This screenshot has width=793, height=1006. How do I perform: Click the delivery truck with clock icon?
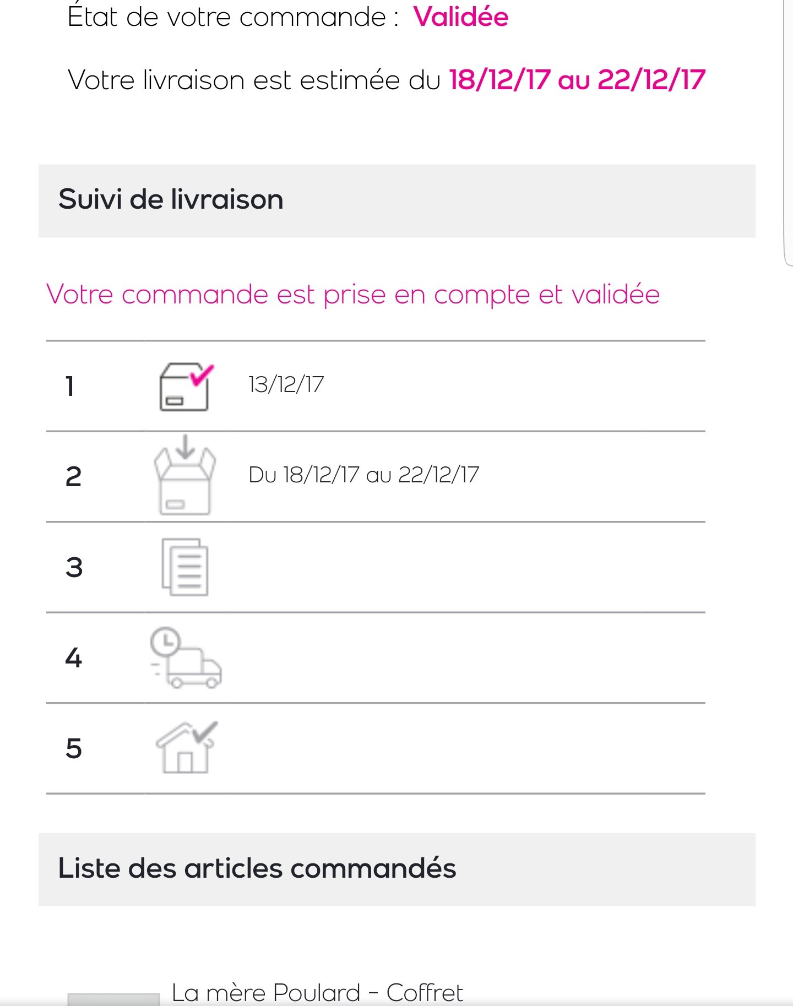[x=186, y=657]
